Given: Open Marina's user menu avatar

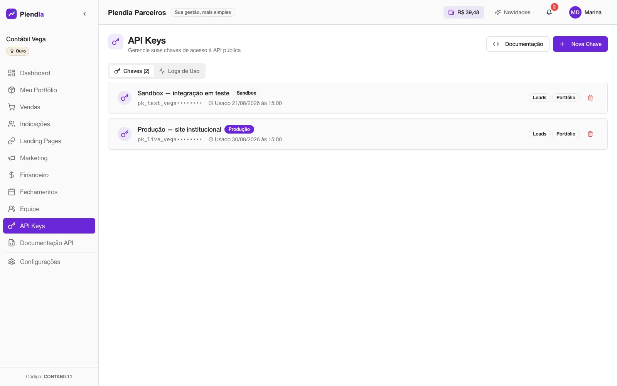Looking at the screenshot, I should click(575, 12).
